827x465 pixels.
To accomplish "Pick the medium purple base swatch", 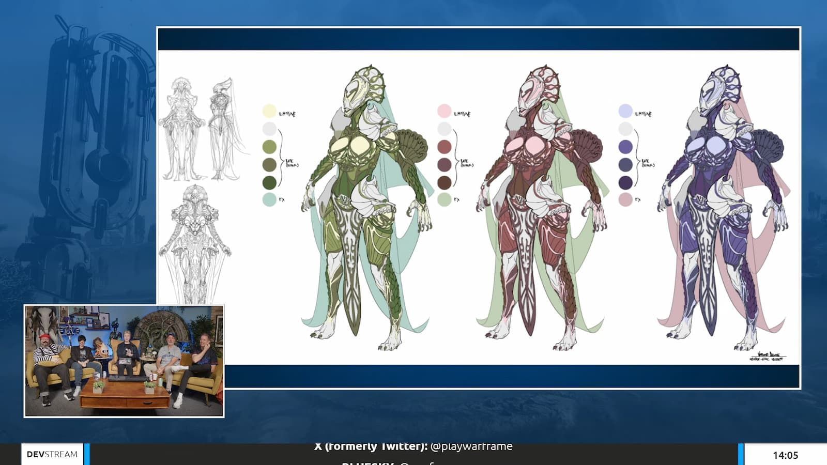I will pyautogui.click(x=625, y=147).
